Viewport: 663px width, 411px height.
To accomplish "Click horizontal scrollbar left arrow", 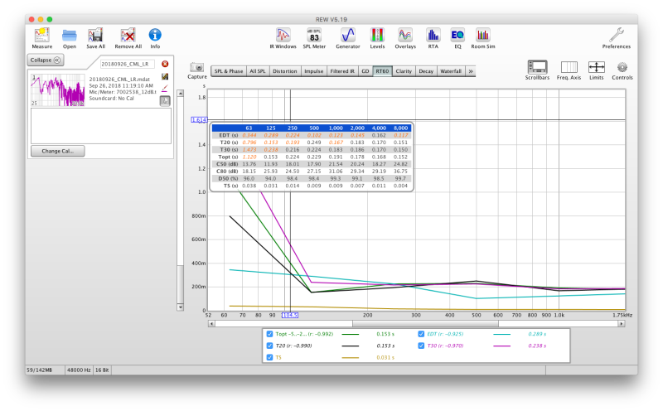I will tap(212, 323).
